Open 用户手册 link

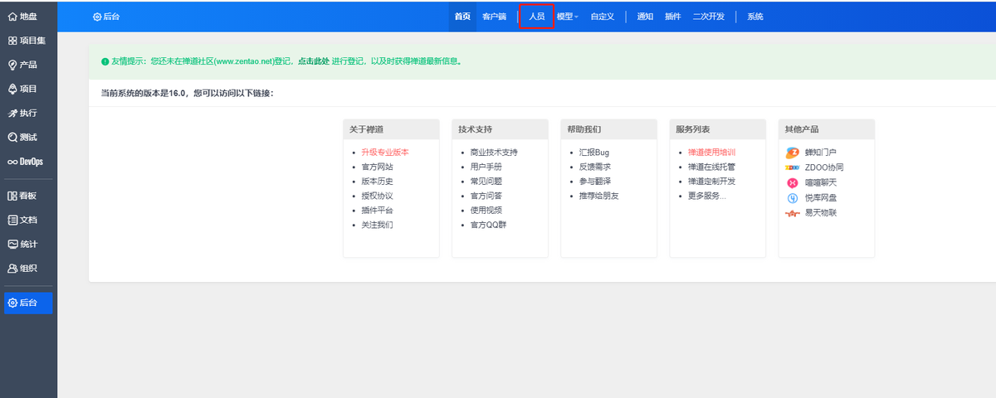point(486,167)
